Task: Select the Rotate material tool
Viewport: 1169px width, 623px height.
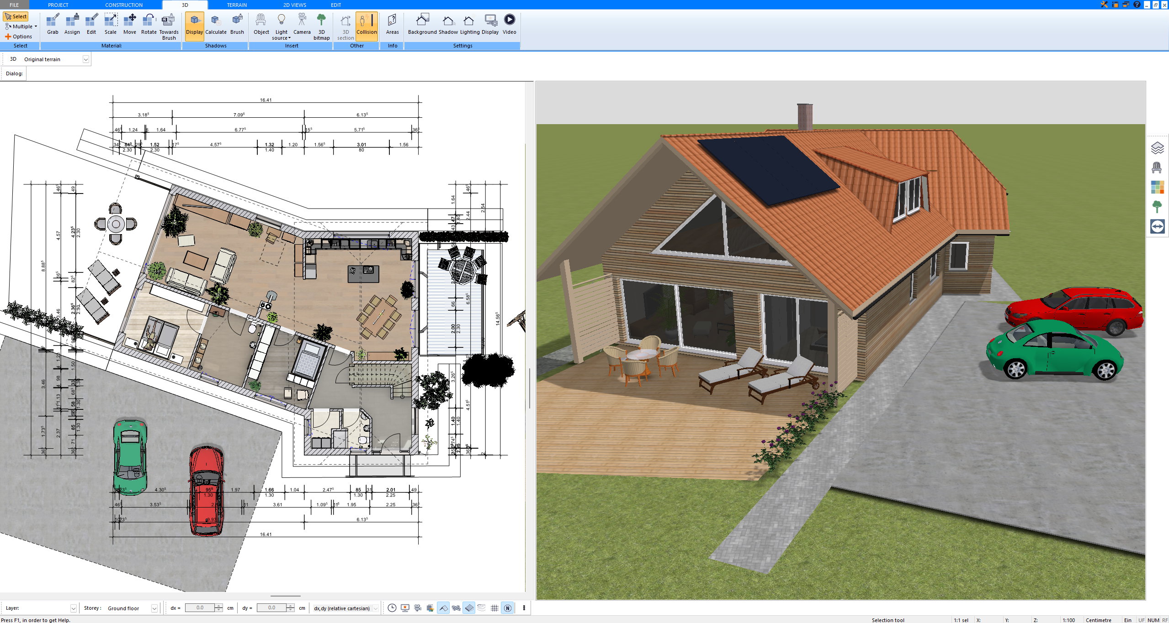Action: [149, 24]
